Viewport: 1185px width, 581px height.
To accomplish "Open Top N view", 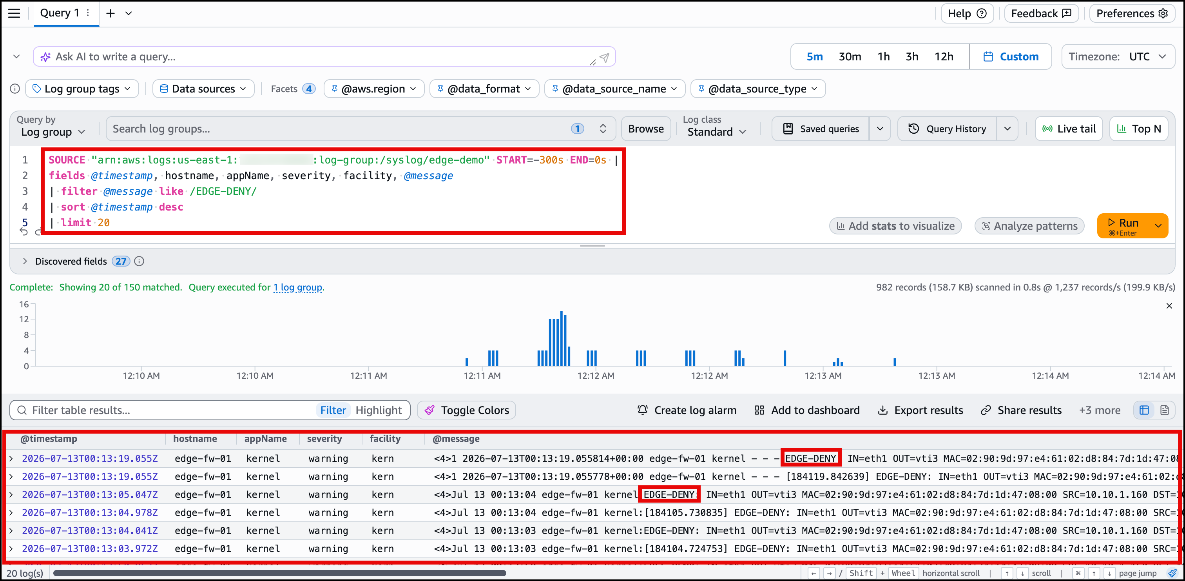I will [x=1138, y=129].
